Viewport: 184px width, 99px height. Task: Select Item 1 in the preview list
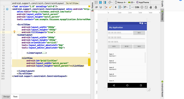[x=126, y=55]
